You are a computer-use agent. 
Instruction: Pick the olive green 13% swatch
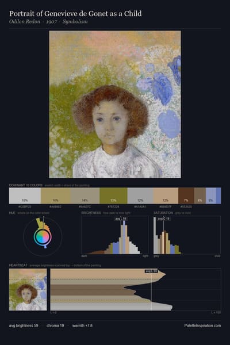[114, 195]
